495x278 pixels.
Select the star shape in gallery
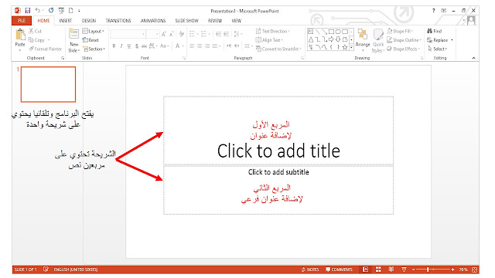345,47
